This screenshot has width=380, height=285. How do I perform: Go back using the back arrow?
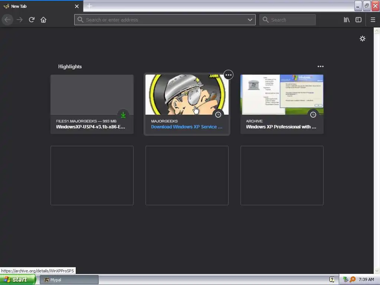click(x=7, y=20)
